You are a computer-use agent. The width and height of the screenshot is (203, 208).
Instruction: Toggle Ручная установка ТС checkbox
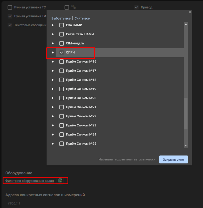tap(10, 8)
